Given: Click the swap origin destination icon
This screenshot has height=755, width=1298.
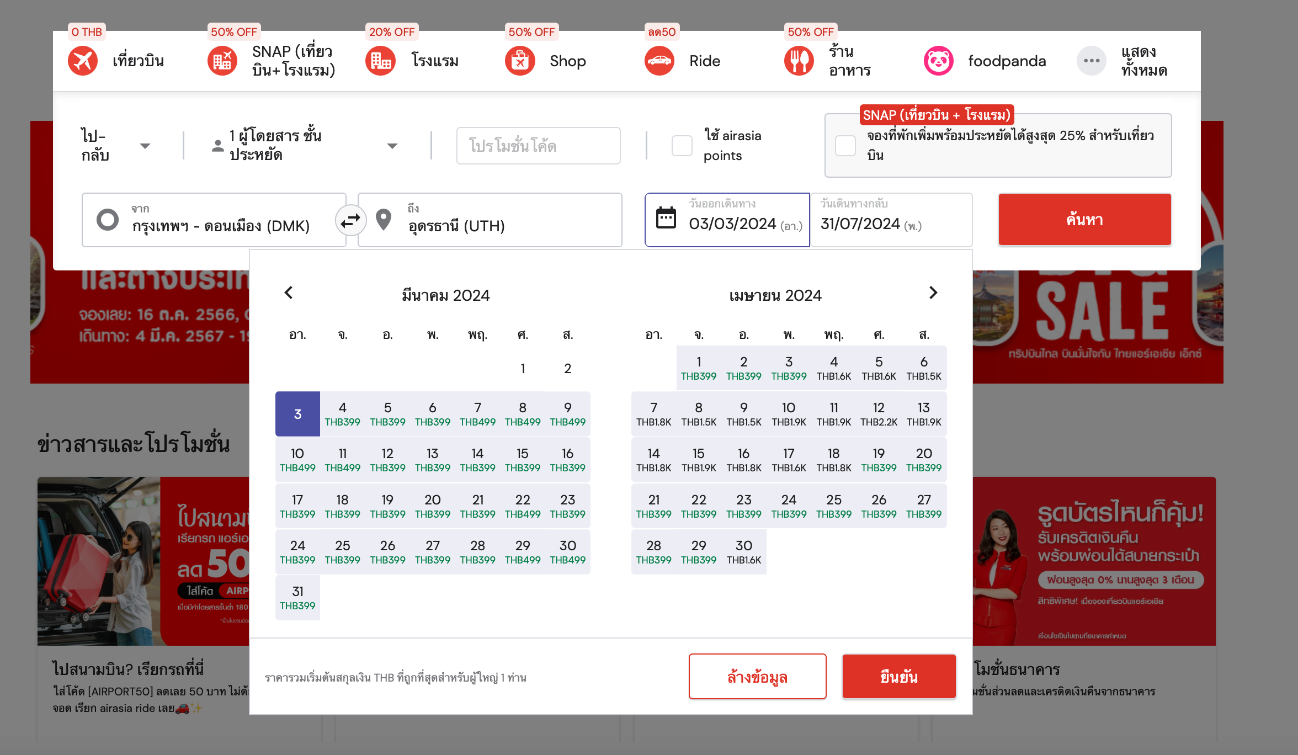Looking at the screenshot, I should click(351, 220).
